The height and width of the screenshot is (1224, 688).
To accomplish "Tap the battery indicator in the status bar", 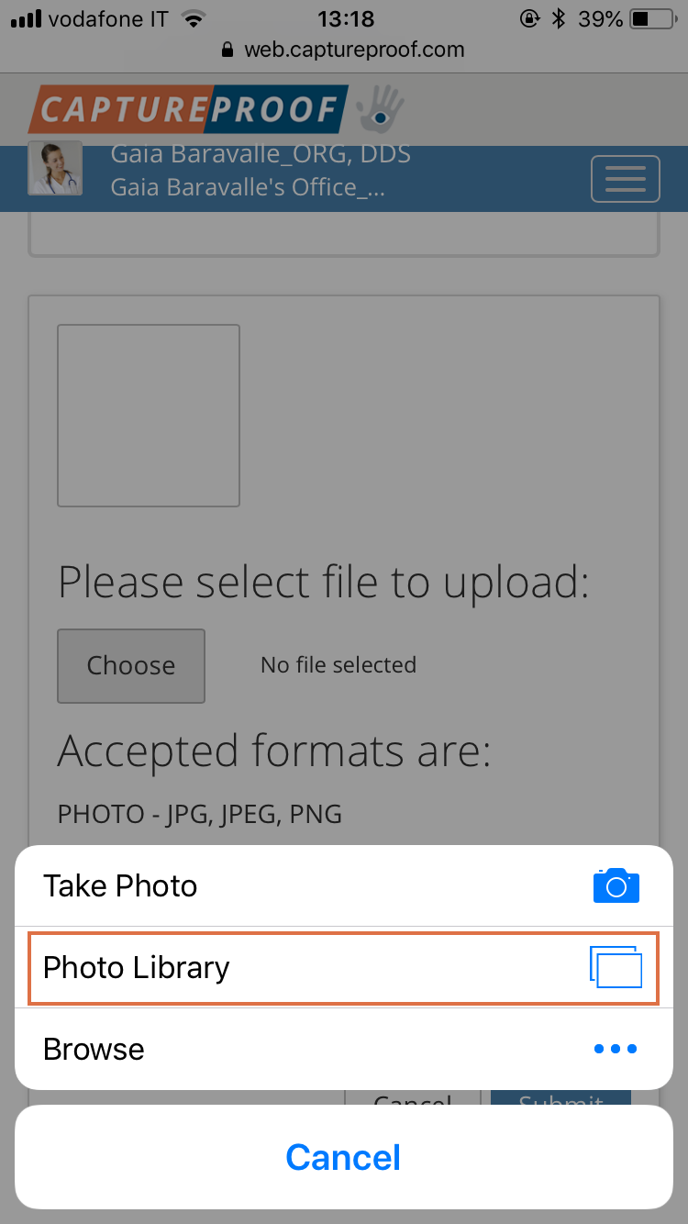I will [654, 18].
